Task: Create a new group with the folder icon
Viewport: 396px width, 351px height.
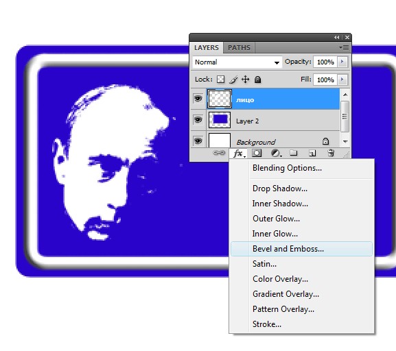Action: pyautogui.click(x=294, y=153)
